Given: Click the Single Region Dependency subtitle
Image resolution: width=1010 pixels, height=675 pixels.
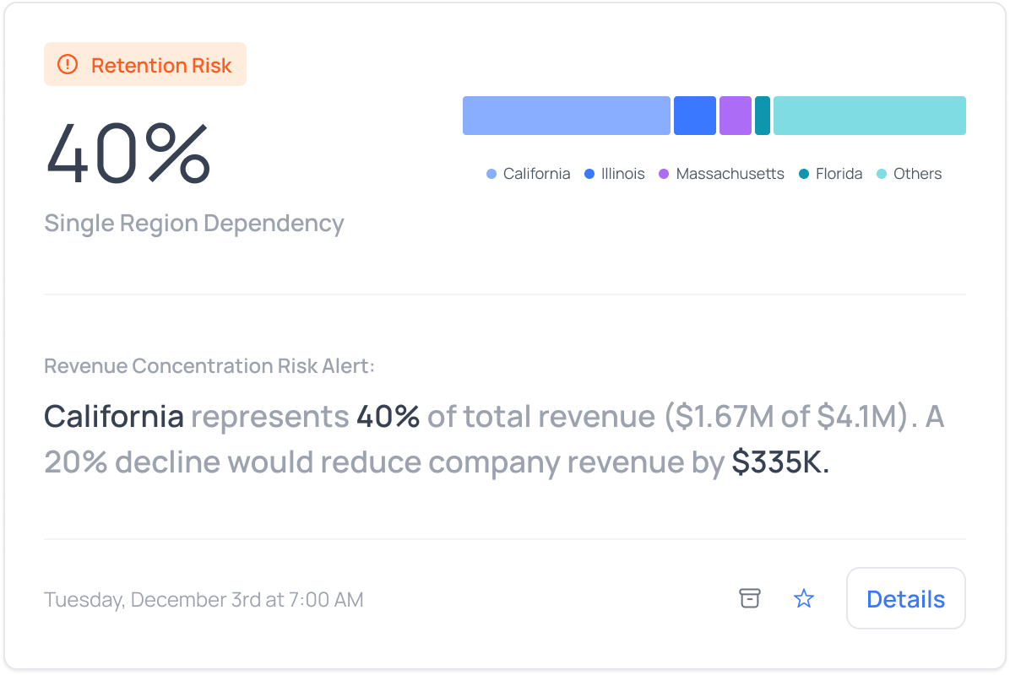Looking at the screenshot, I should [x=193, y=224].
